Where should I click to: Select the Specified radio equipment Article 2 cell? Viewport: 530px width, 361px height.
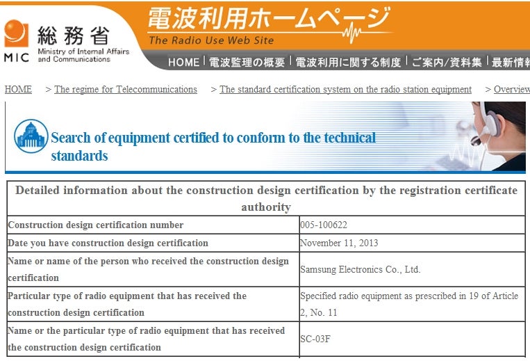[412, 304]
